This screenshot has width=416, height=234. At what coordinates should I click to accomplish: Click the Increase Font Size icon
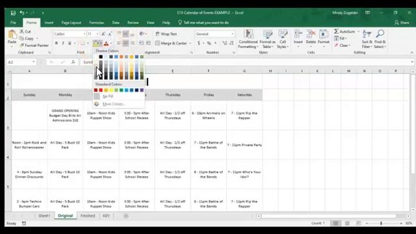tap(103, 34)
